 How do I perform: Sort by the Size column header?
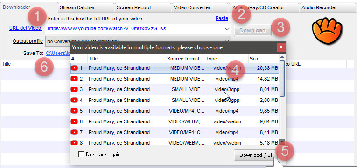point(263,59)
